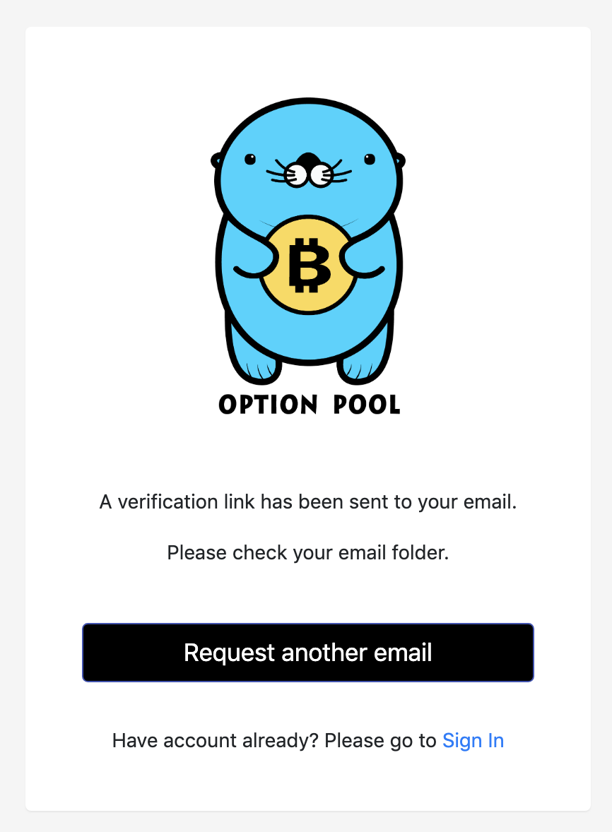Image resolution: width=612 pixels, height=832 pixels.
Task: Click the 'Have account already?' text
Action: click(216, 741)
